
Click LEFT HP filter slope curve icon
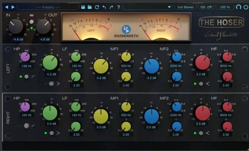tap(33, 77)
